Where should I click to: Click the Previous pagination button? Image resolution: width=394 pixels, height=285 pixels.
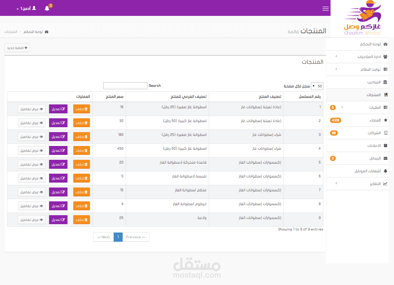[136, 237]
